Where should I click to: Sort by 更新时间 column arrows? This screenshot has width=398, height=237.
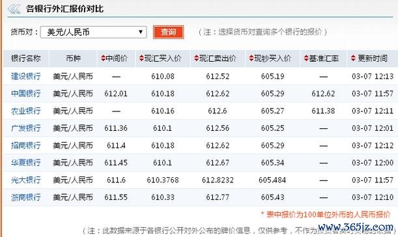(x=353, y=59)
